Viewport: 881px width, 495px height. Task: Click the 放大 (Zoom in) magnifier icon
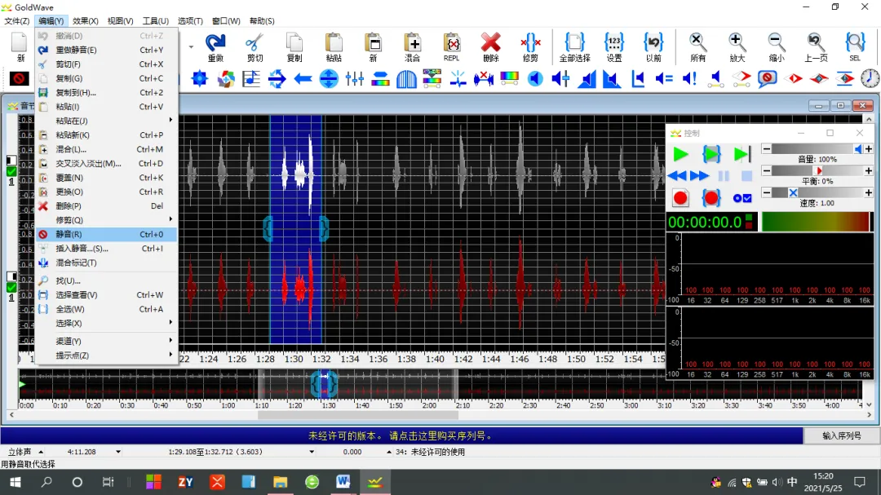[737, 43]
